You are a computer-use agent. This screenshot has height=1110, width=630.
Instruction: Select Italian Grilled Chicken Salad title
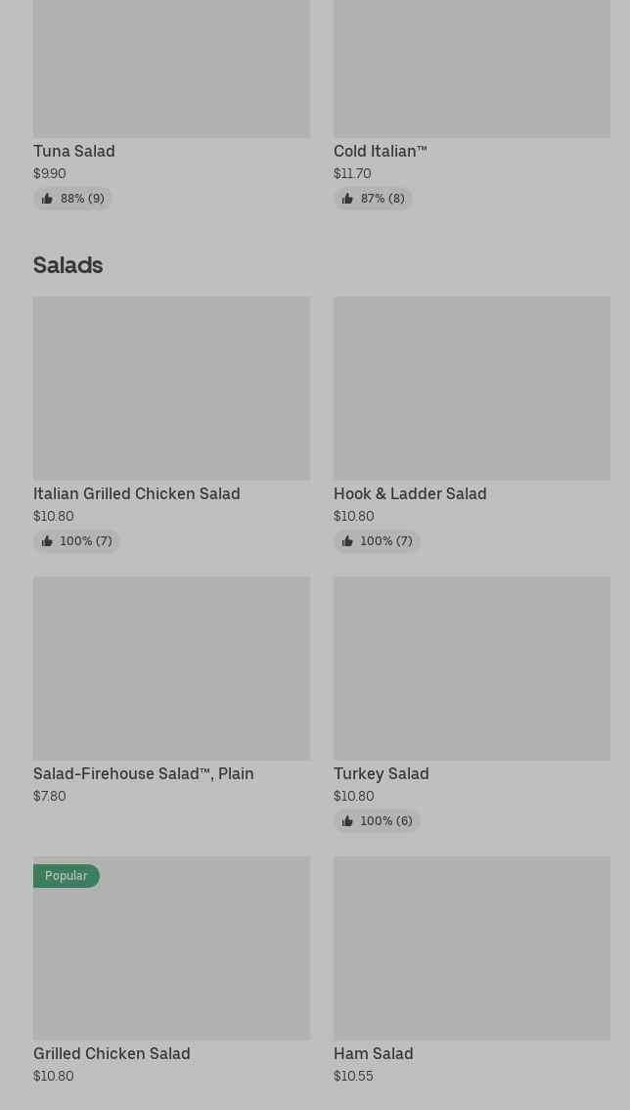137,493
